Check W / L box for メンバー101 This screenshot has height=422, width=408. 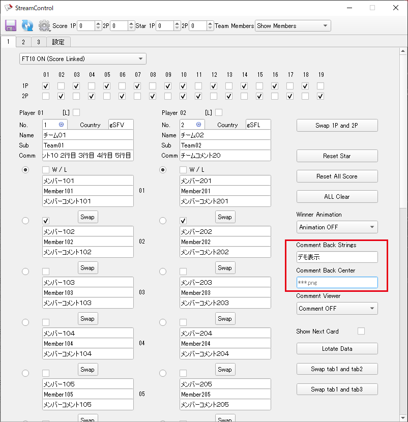(x=46, y=170)
